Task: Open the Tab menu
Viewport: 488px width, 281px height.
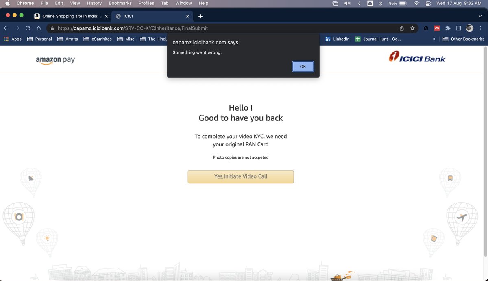Action: tap(165, 3)
